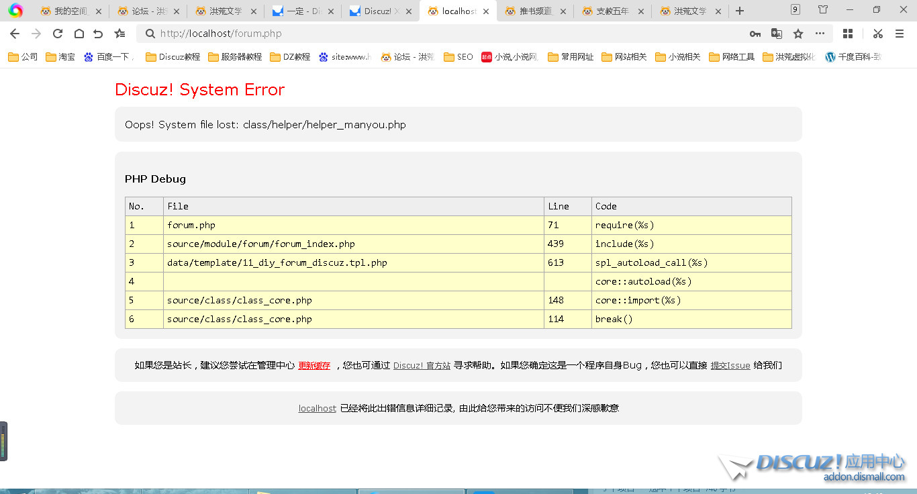
Task: Open the apps grid icon
Action: [848, 34]
